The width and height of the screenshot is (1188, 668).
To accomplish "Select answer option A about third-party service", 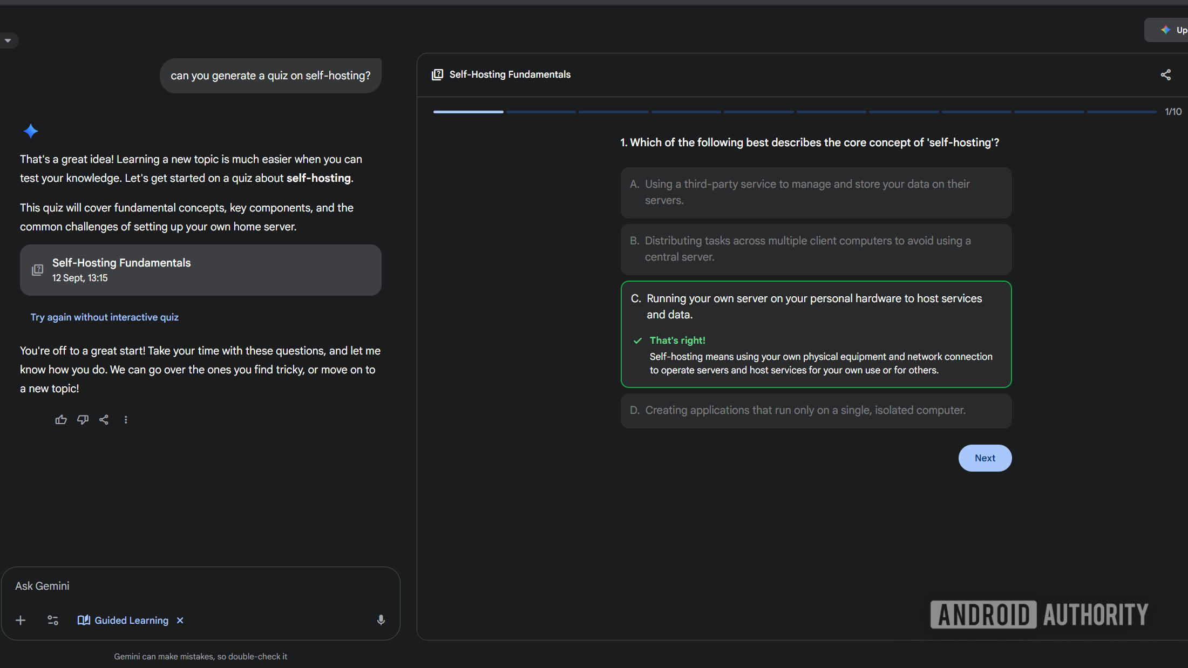I will coord(816,193).
